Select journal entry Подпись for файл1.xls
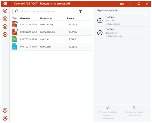Viewport: 152px width, 123px height. point(122,20)
